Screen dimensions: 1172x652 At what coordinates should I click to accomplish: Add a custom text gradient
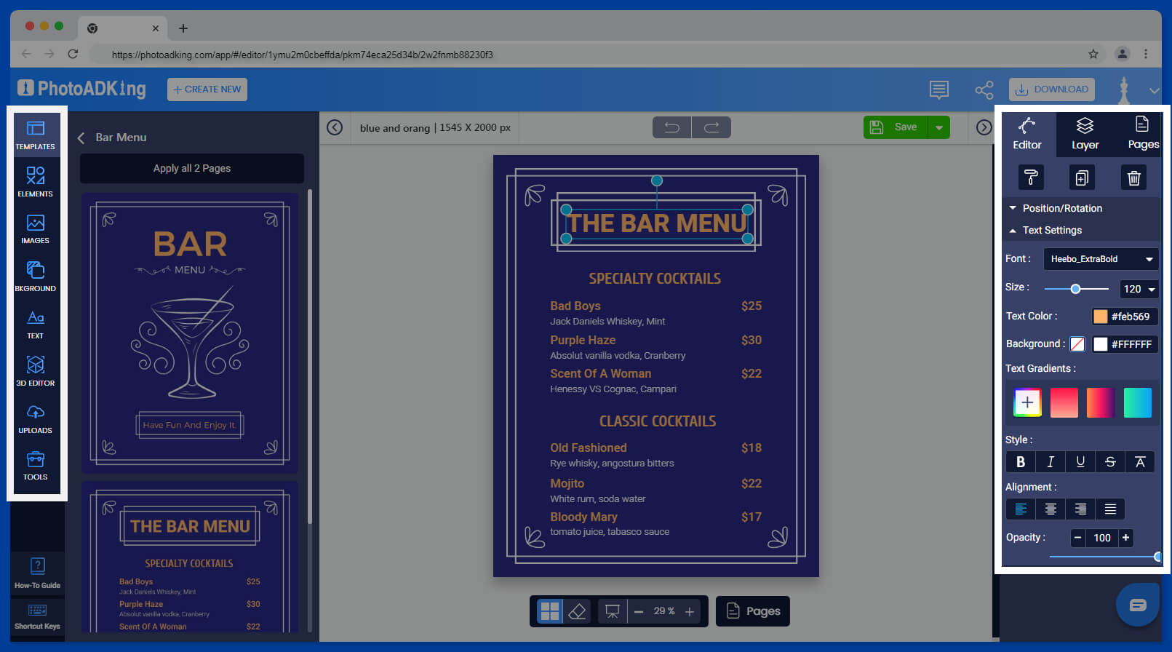(1027, 402)
